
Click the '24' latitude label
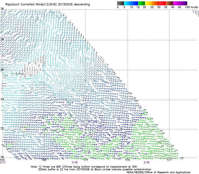2,99
